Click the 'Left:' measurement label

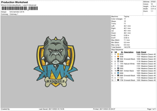113,26
